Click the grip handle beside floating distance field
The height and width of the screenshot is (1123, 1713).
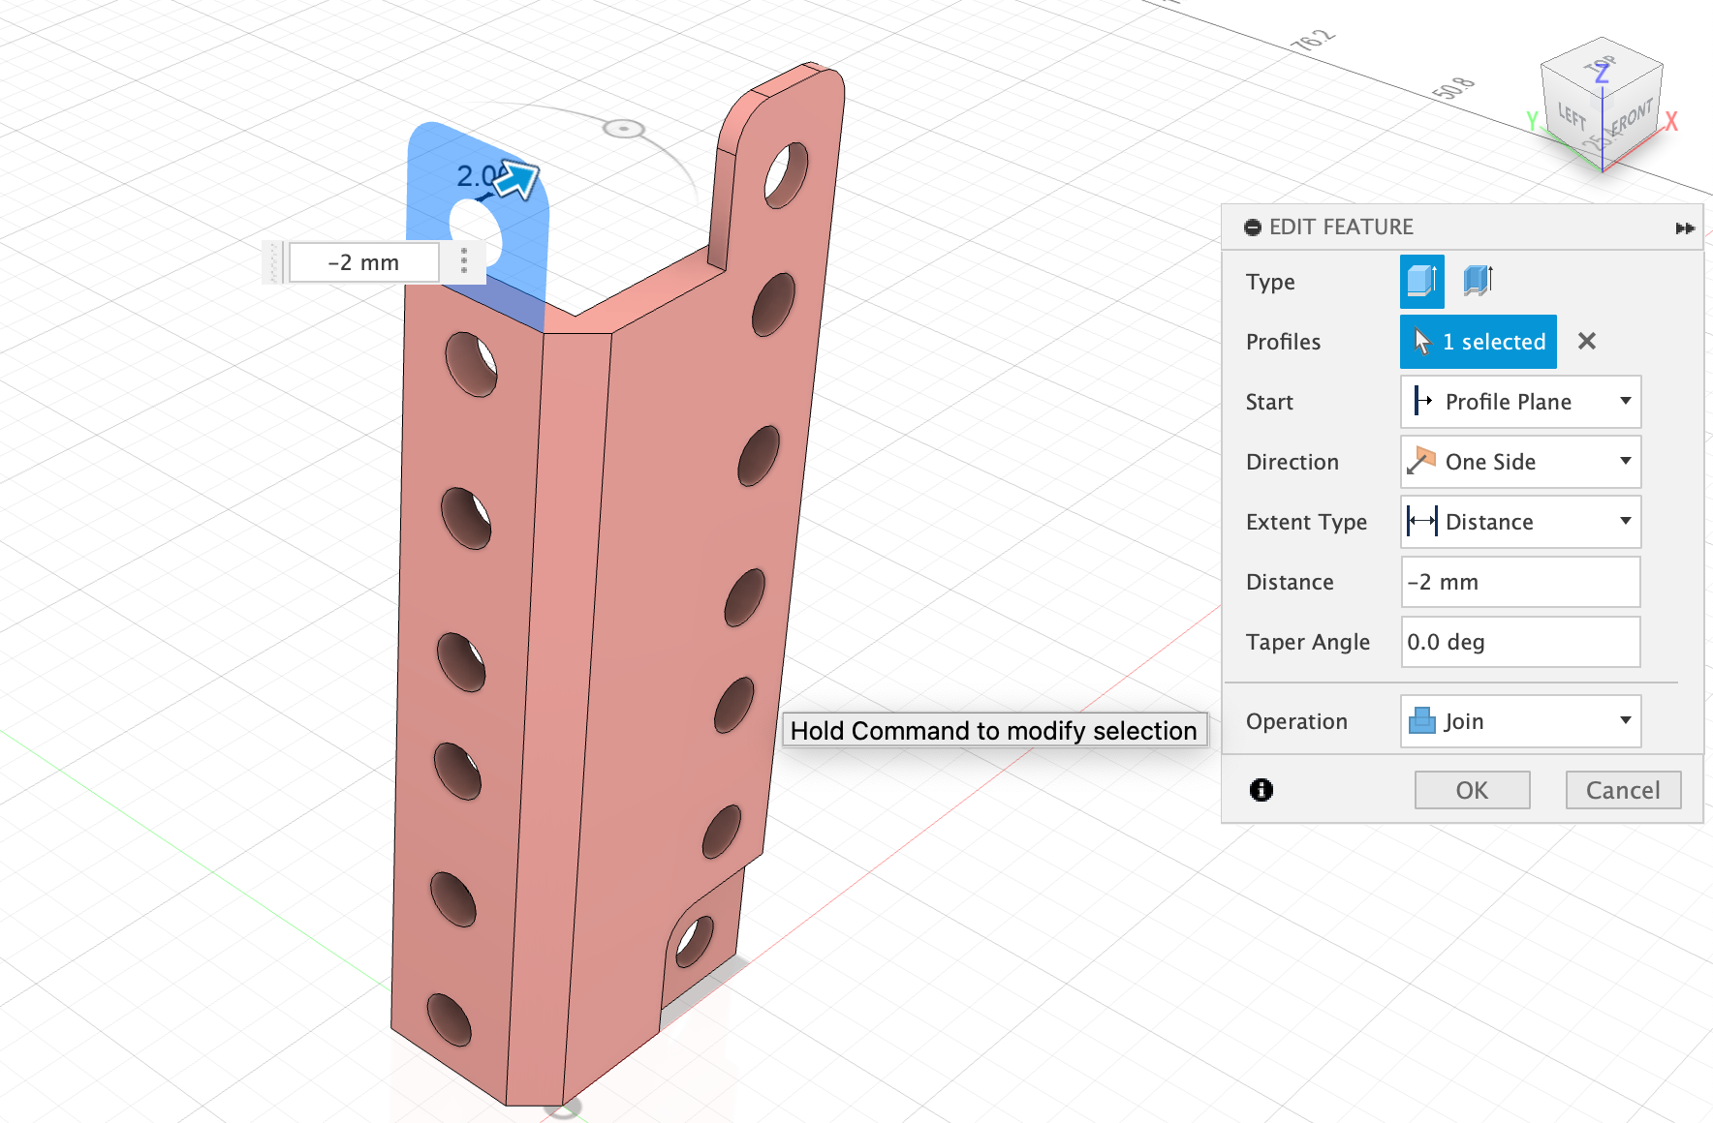point(274,262)
